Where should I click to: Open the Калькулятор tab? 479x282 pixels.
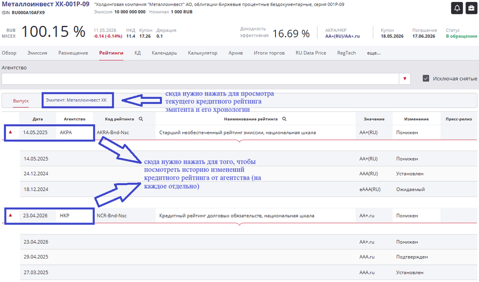coord(202,53)
